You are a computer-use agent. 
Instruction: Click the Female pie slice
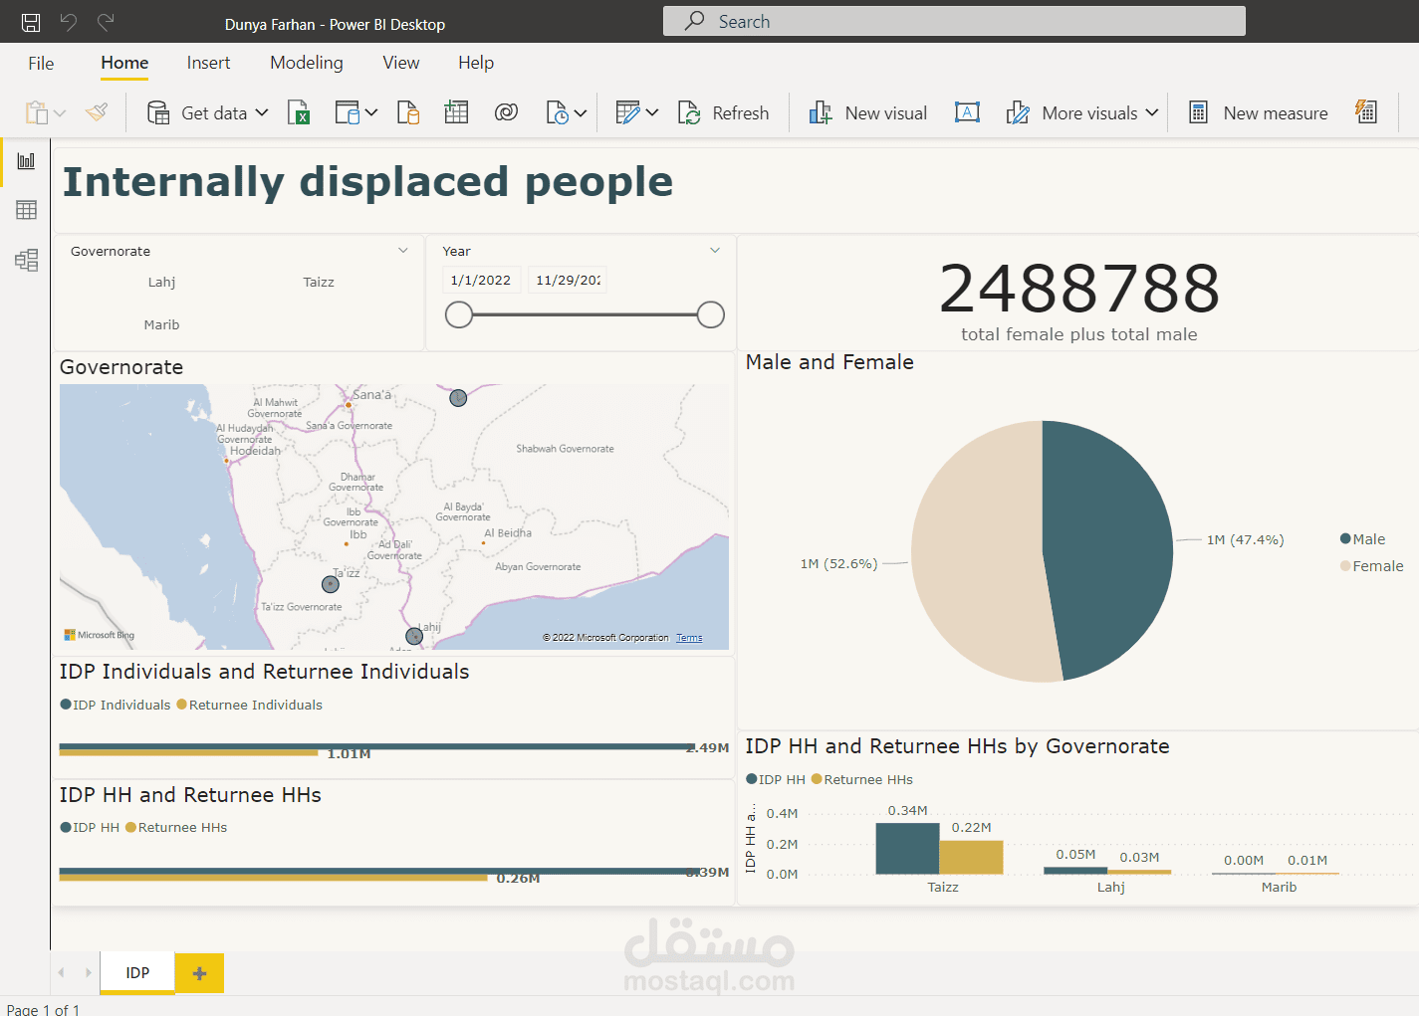976,552
